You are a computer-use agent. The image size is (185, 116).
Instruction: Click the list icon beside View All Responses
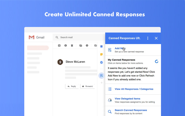click(110, 89)
